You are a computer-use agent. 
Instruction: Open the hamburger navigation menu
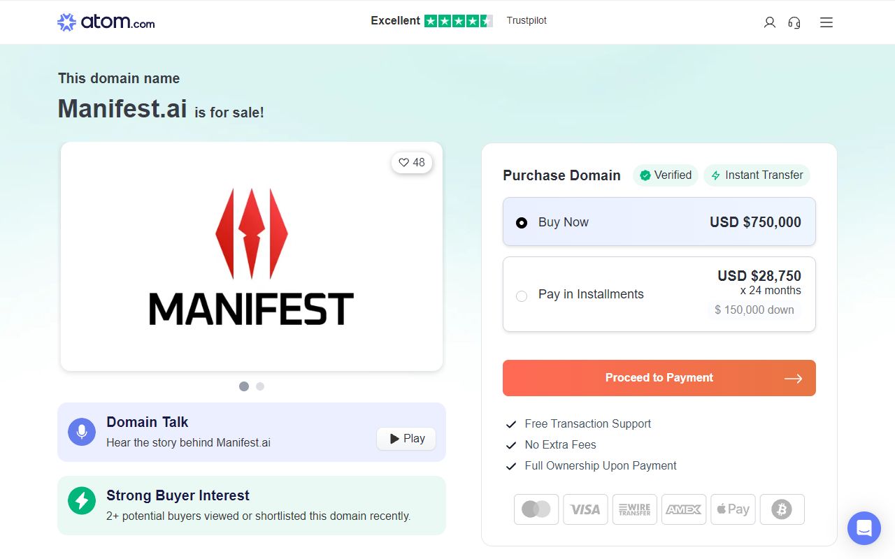click(826, 22)
